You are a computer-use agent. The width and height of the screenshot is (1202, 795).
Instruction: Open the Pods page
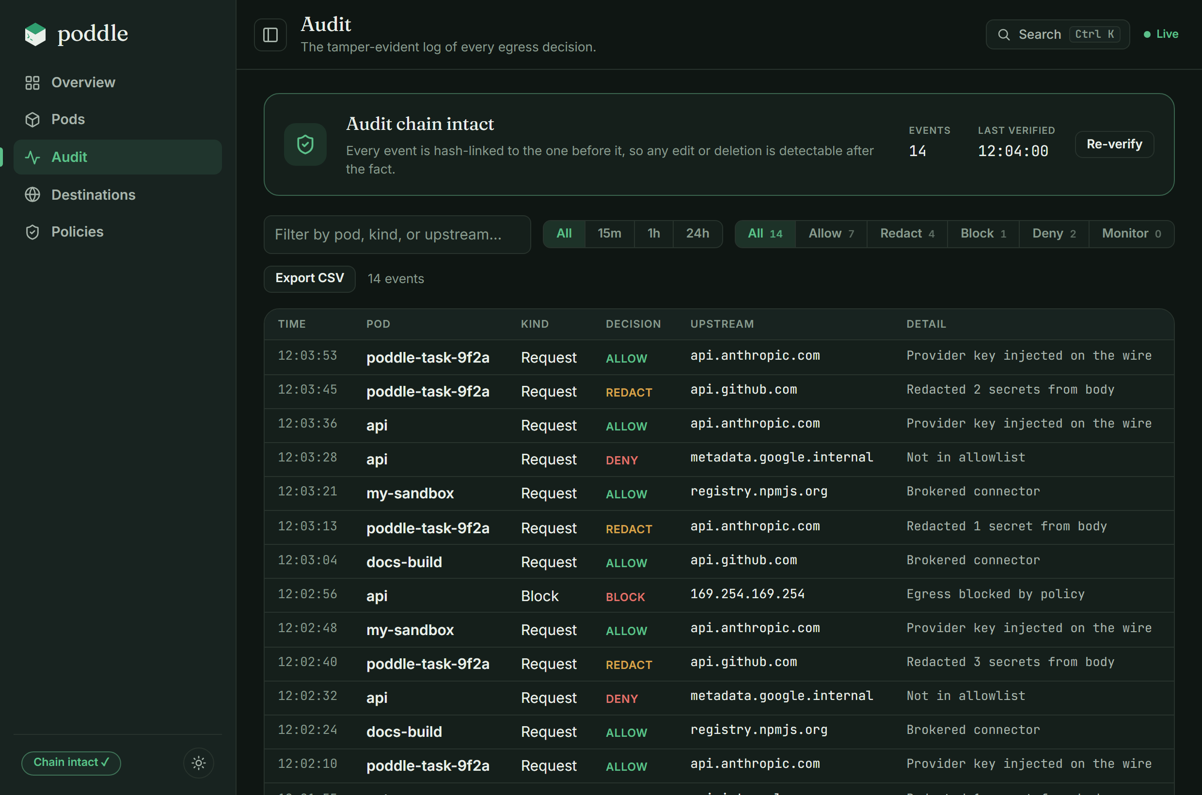click(118, 120)
